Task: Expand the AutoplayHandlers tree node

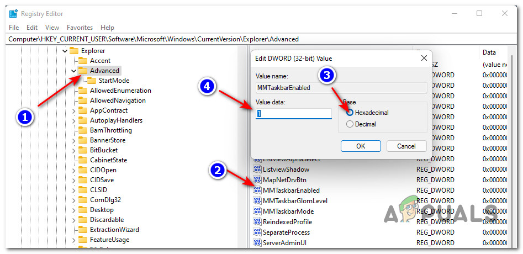Action: [73, 121]
